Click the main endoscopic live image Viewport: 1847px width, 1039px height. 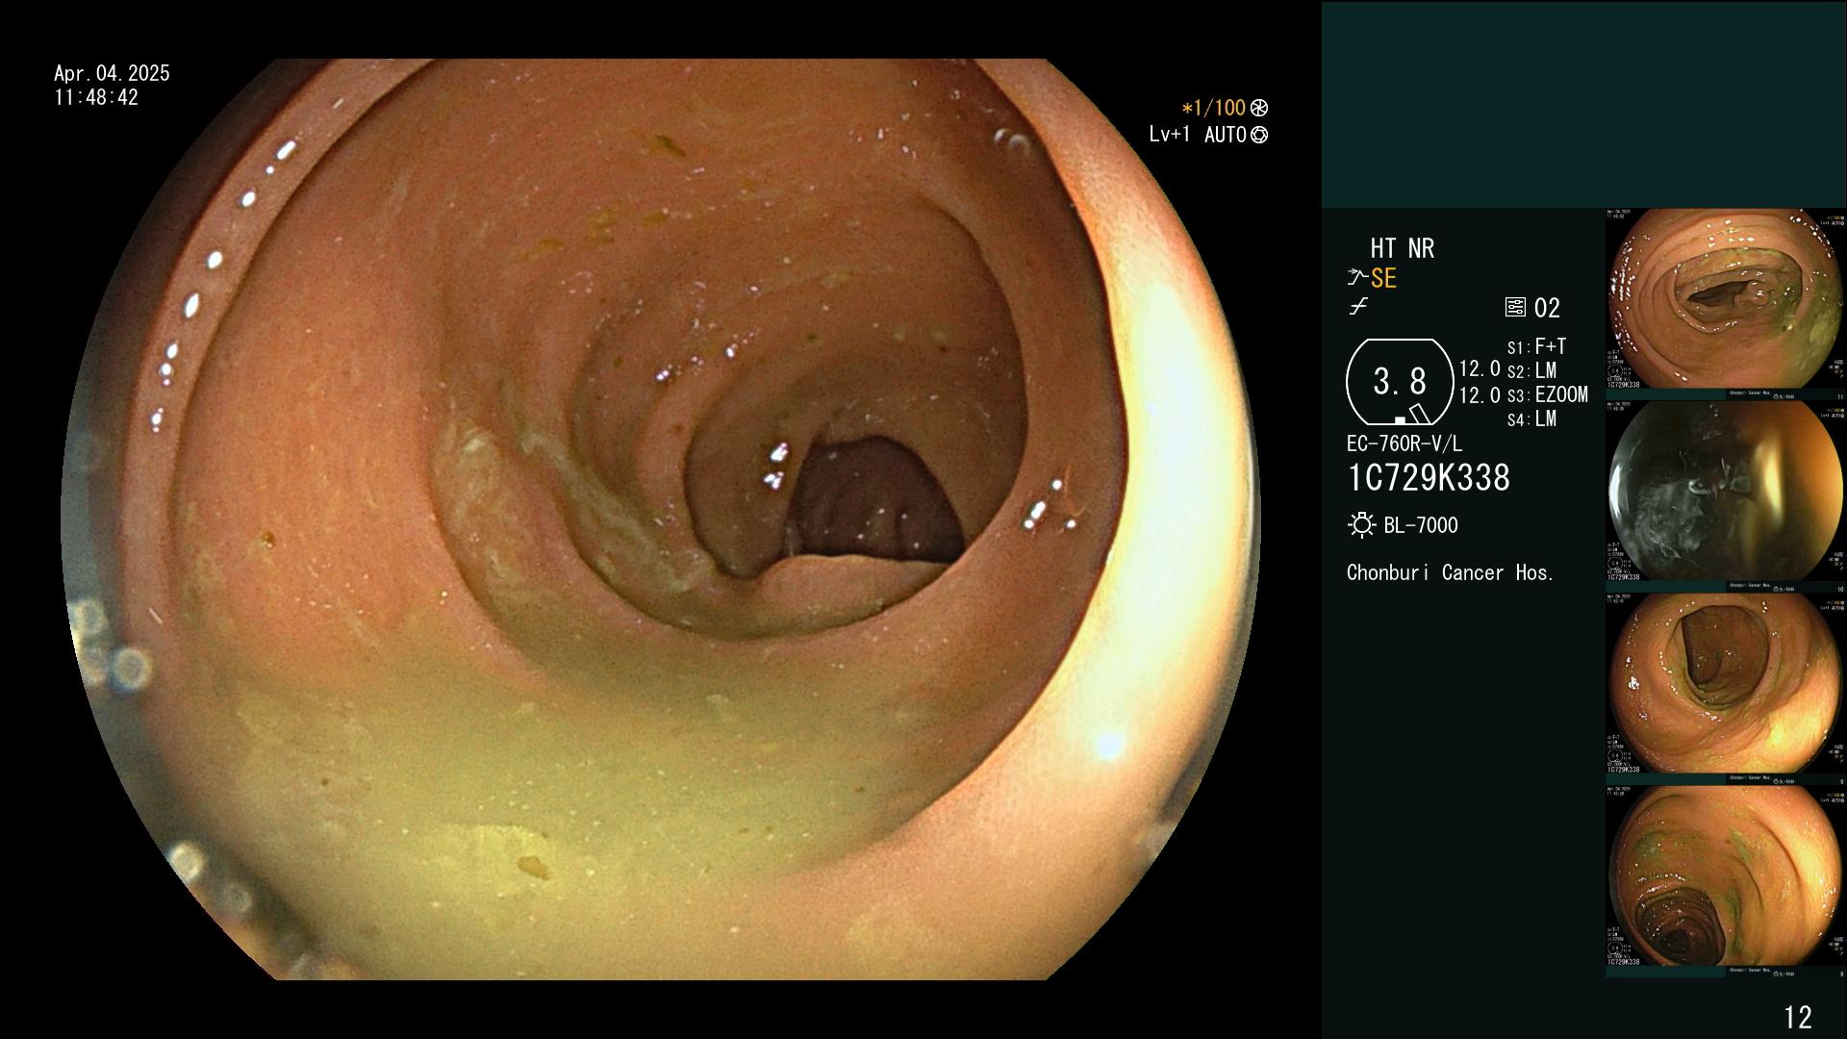pyautogui.click(x=661, y=519)
